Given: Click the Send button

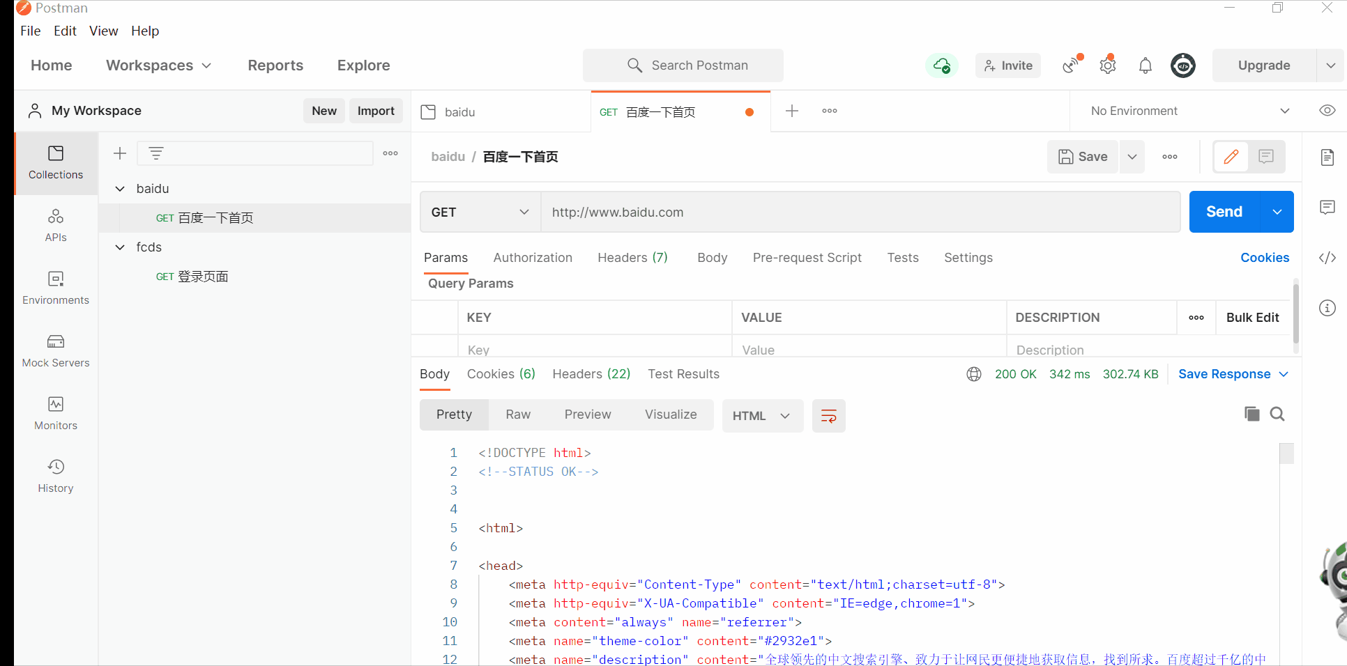Looking at the screenshot, I should [x=1224, y=212].
